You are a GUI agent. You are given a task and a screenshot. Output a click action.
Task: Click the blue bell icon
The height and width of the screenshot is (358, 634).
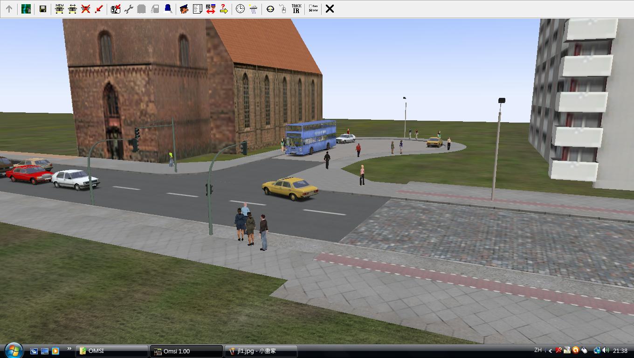pos(168,9)
